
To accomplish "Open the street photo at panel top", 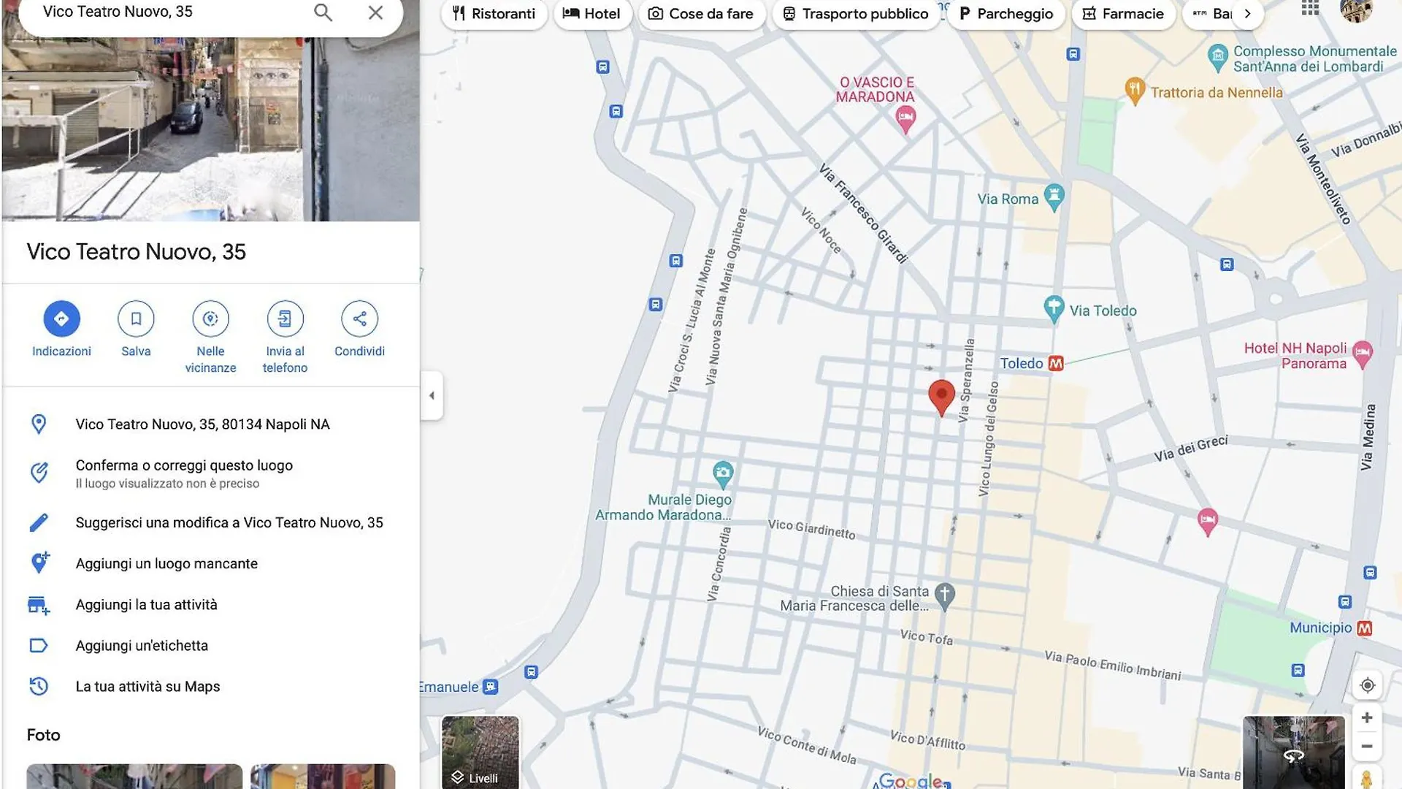I will click(x=210, y=128).
